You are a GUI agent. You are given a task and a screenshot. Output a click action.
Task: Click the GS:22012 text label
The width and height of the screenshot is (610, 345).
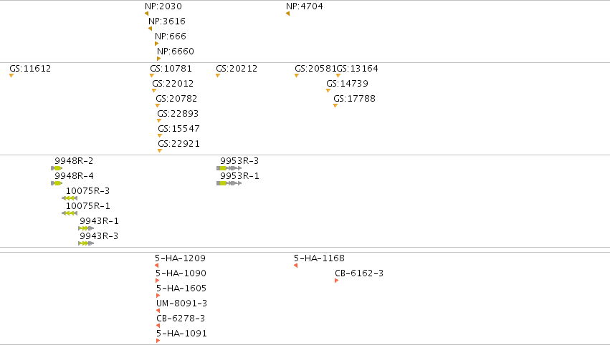[x=173, y=84]
